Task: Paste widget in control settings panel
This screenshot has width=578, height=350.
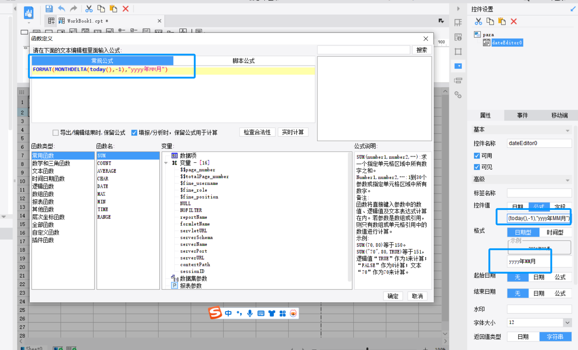Action: [502, 21]
